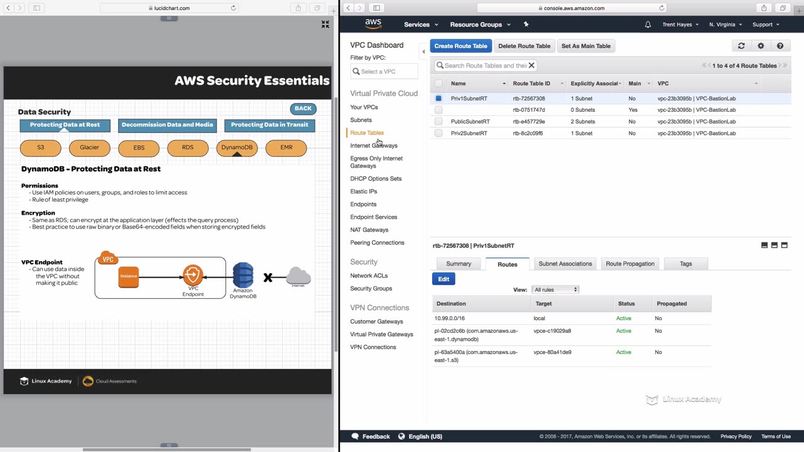This screenshot has width=804, height=452.
Task: Open the View All rules dropdown
Action: [555, 289]
